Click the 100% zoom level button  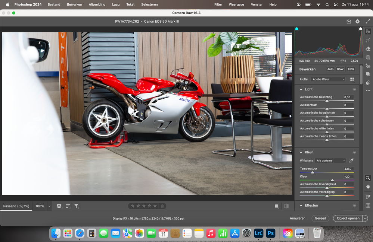(x=40, y=206)
